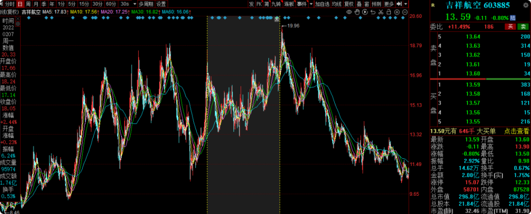The height and width of the screenshot is (214, 531).
Task: Click the jump-to-end arrow icon
Action: (x=399, y=4)
